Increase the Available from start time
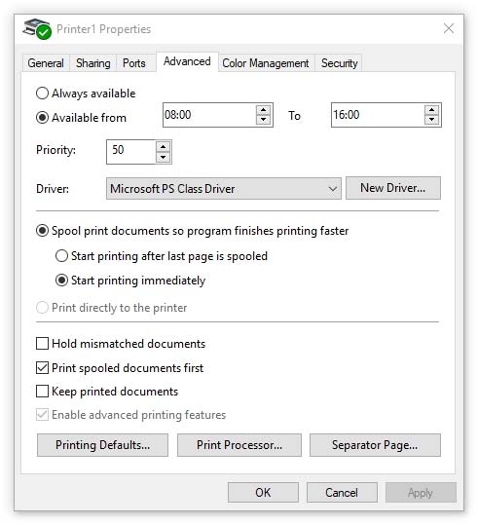478x525 pixels. point(264,110)
